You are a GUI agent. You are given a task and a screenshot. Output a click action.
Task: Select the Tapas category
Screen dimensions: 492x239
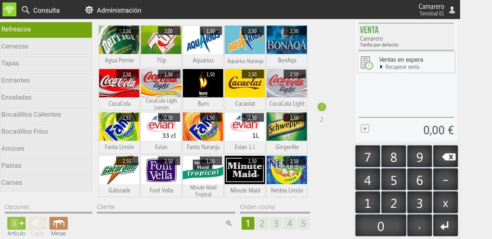tap(46, 63)
